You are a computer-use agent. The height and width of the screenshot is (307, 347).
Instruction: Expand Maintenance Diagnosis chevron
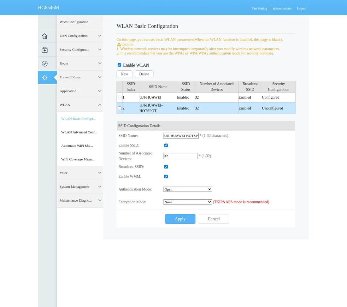100,201
